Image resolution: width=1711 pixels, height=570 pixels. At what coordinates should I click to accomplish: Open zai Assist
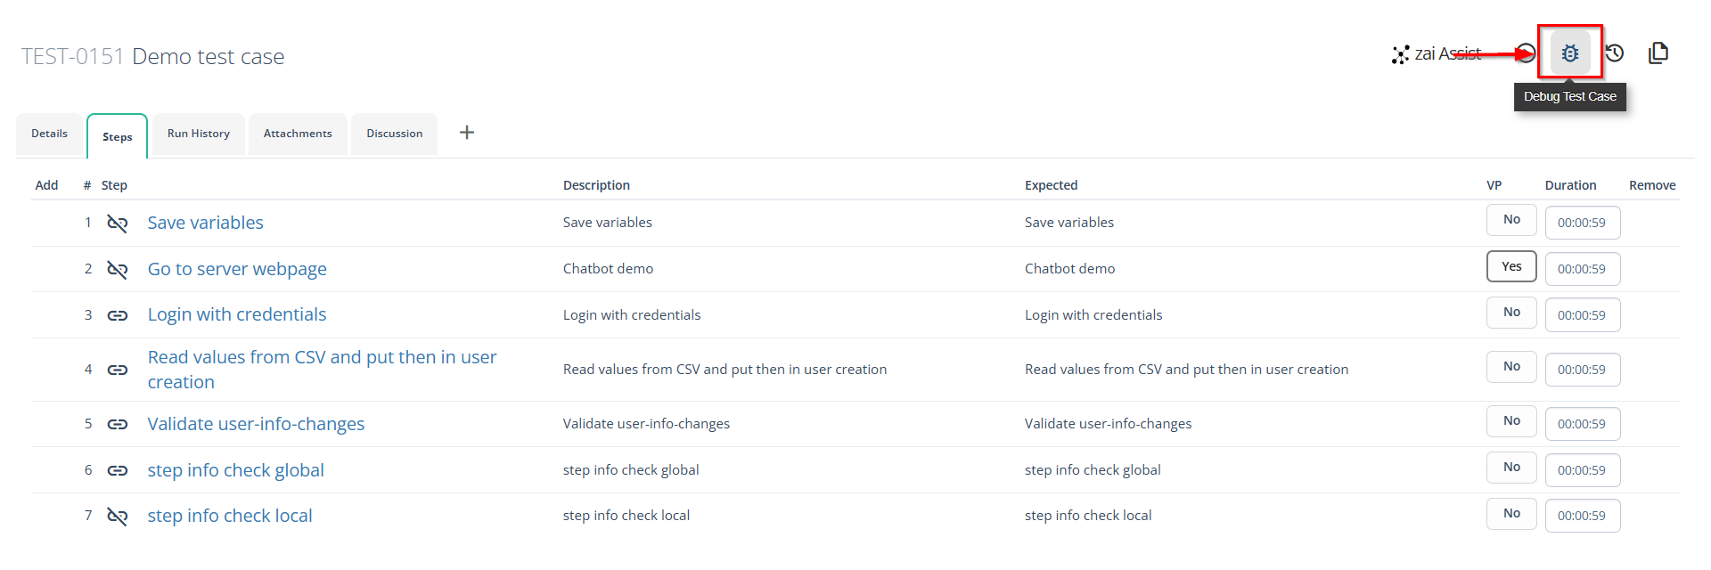click(1437, 54)
